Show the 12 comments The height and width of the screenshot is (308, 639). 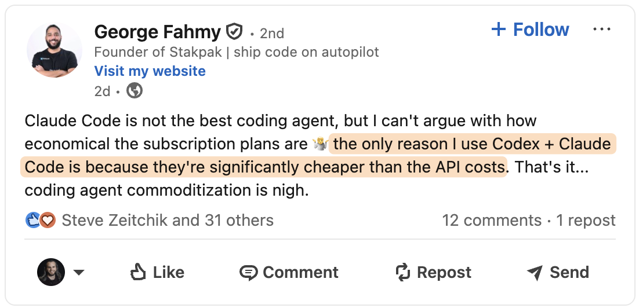tap(492, 221)
